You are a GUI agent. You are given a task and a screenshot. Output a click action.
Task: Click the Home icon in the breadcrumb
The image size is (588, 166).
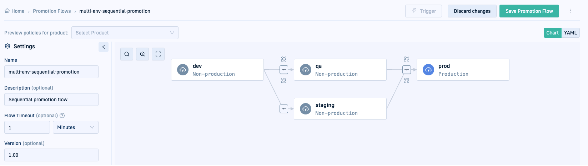(x=7, y=11)
